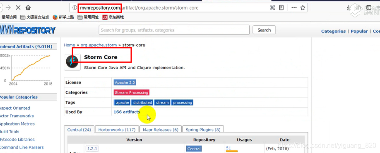380x153 pixels.
Task: Open Command Line Parsers category
Action: tap(22, 147)
